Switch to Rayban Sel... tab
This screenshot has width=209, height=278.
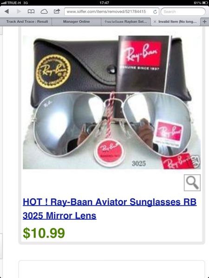point(126,22)
